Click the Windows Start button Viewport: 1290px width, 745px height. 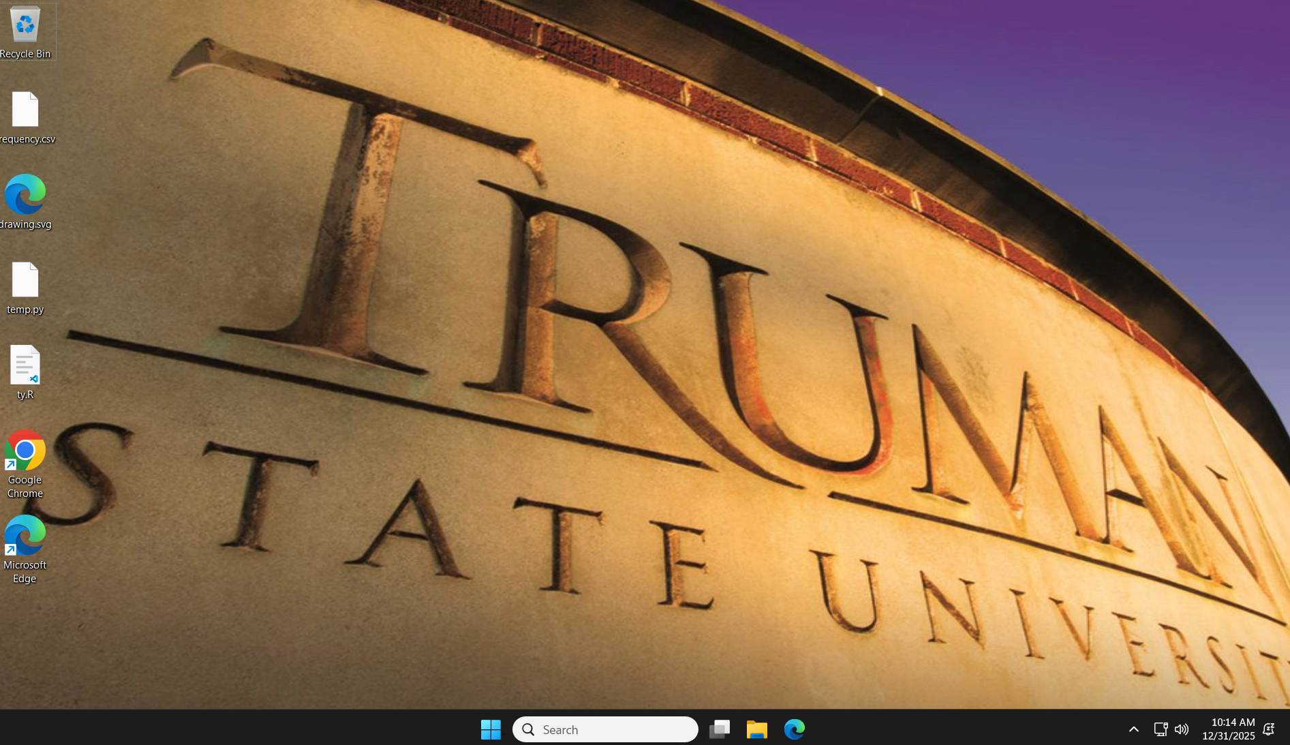(x=491, y=729)
